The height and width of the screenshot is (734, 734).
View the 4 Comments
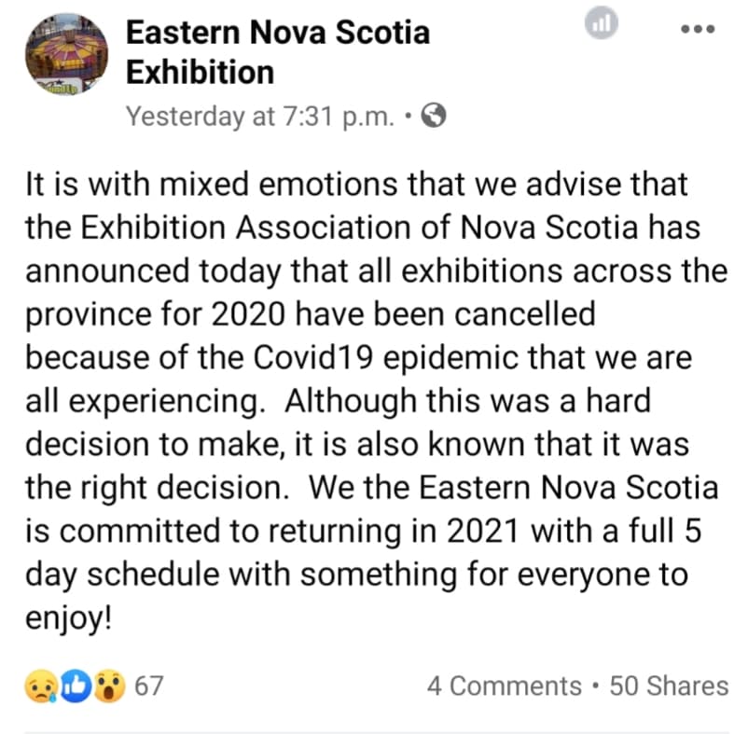pos(504,687)
